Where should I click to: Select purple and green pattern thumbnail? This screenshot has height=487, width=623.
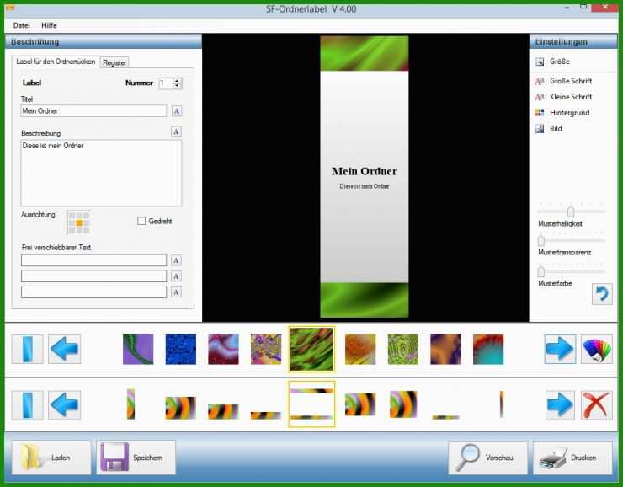point(138,349)
